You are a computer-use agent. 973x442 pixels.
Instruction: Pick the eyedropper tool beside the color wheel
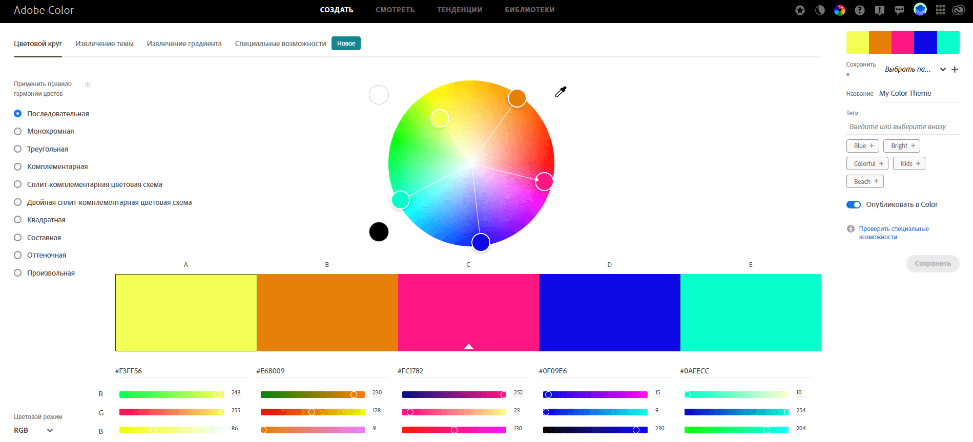(561, 92)
